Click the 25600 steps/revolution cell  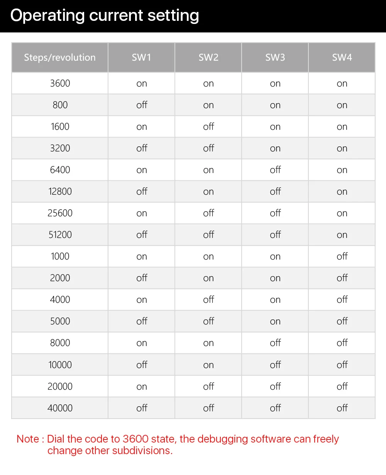tap(60, 213)
